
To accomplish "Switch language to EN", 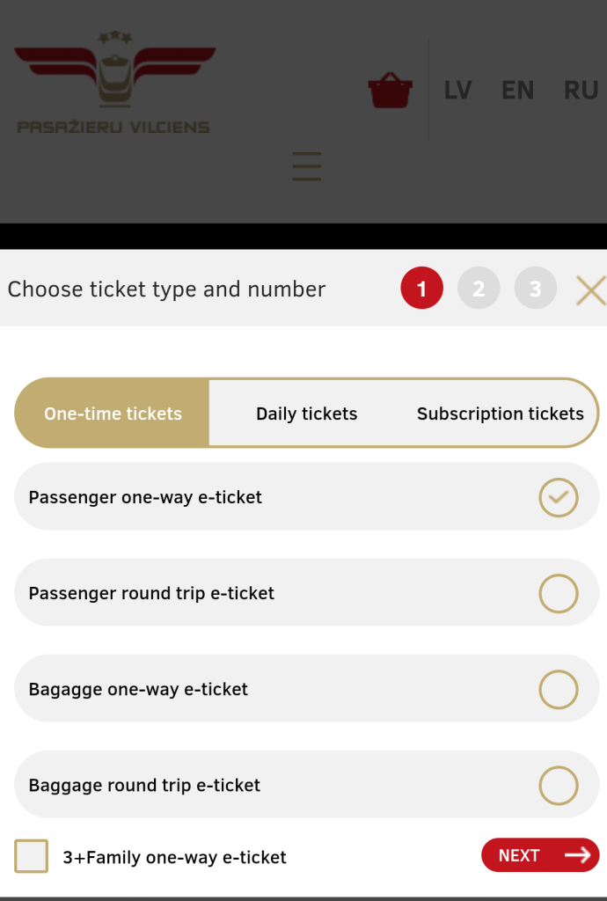I will tap(517, 91).
